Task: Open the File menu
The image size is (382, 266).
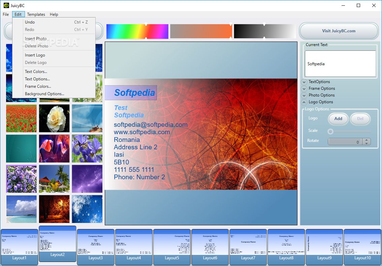Action: pyautogui.click(x=6, y=14)
